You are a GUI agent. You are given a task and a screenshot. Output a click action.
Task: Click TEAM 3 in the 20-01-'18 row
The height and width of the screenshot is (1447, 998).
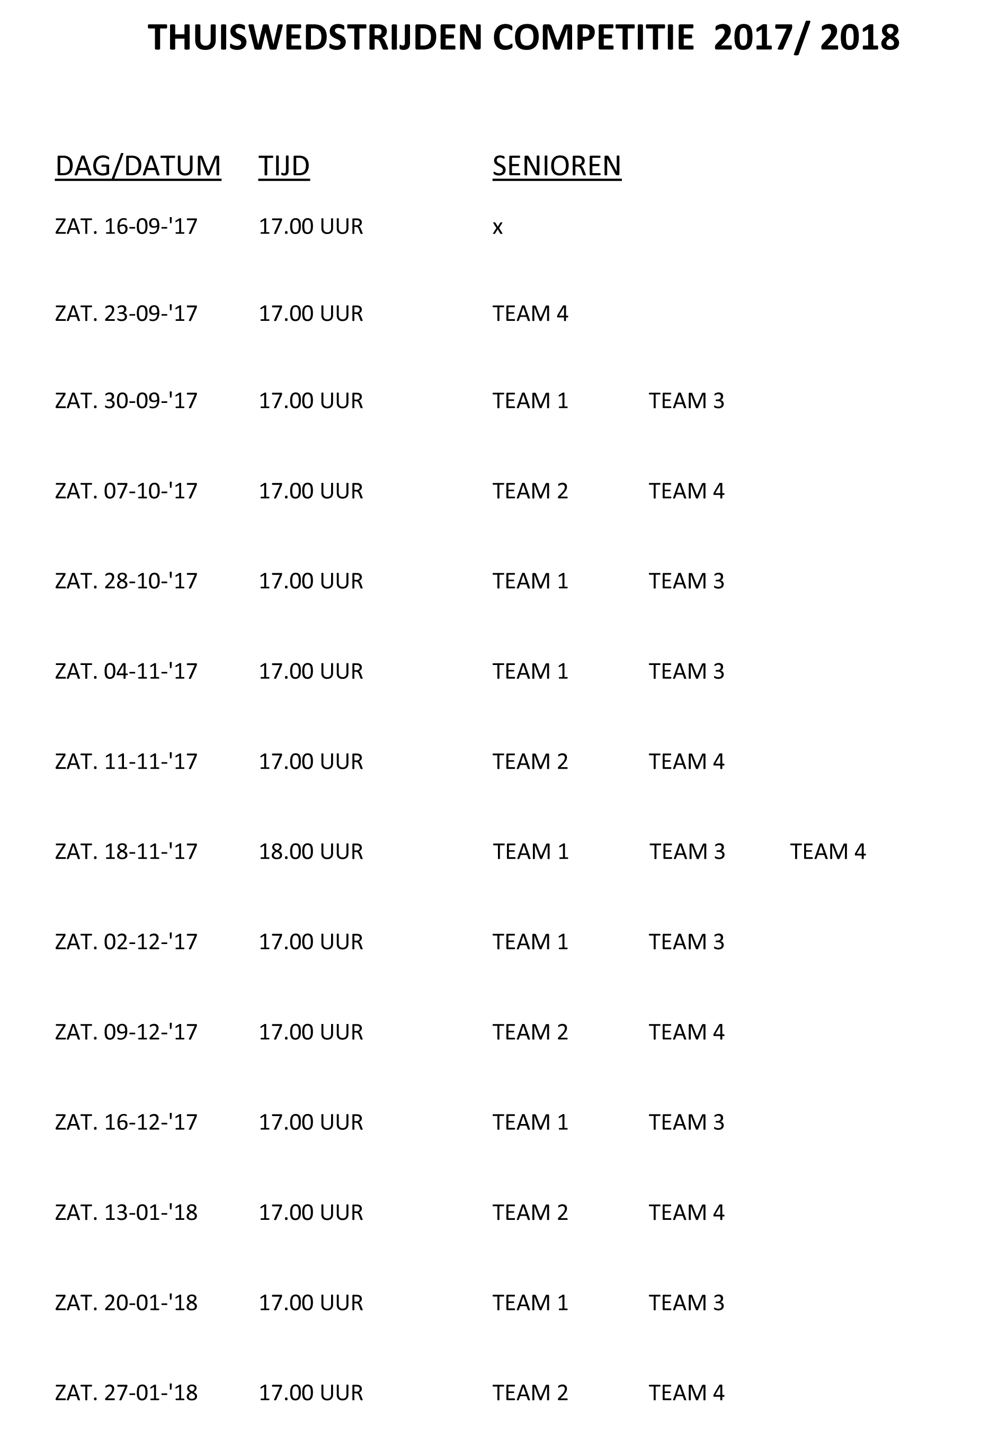coord(686,1302)
